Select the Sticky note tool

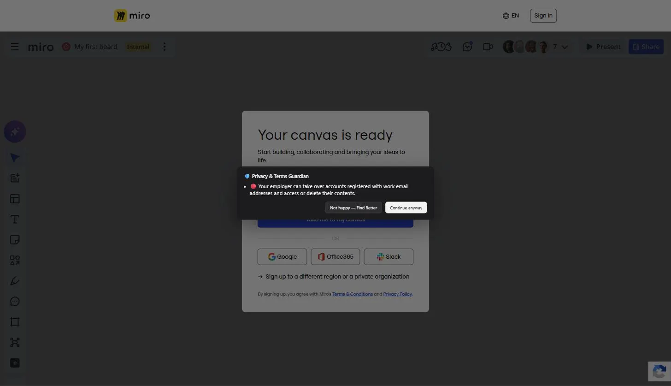click(x=15, y=240)
